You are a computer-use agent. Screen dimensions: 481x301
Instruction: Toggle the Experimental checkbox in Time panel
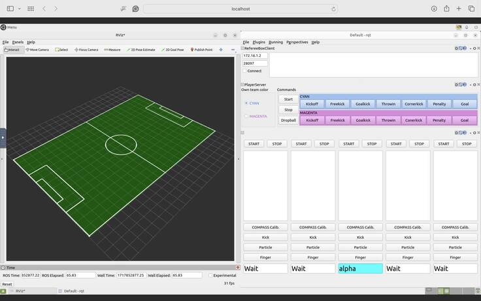coord(210,275)
